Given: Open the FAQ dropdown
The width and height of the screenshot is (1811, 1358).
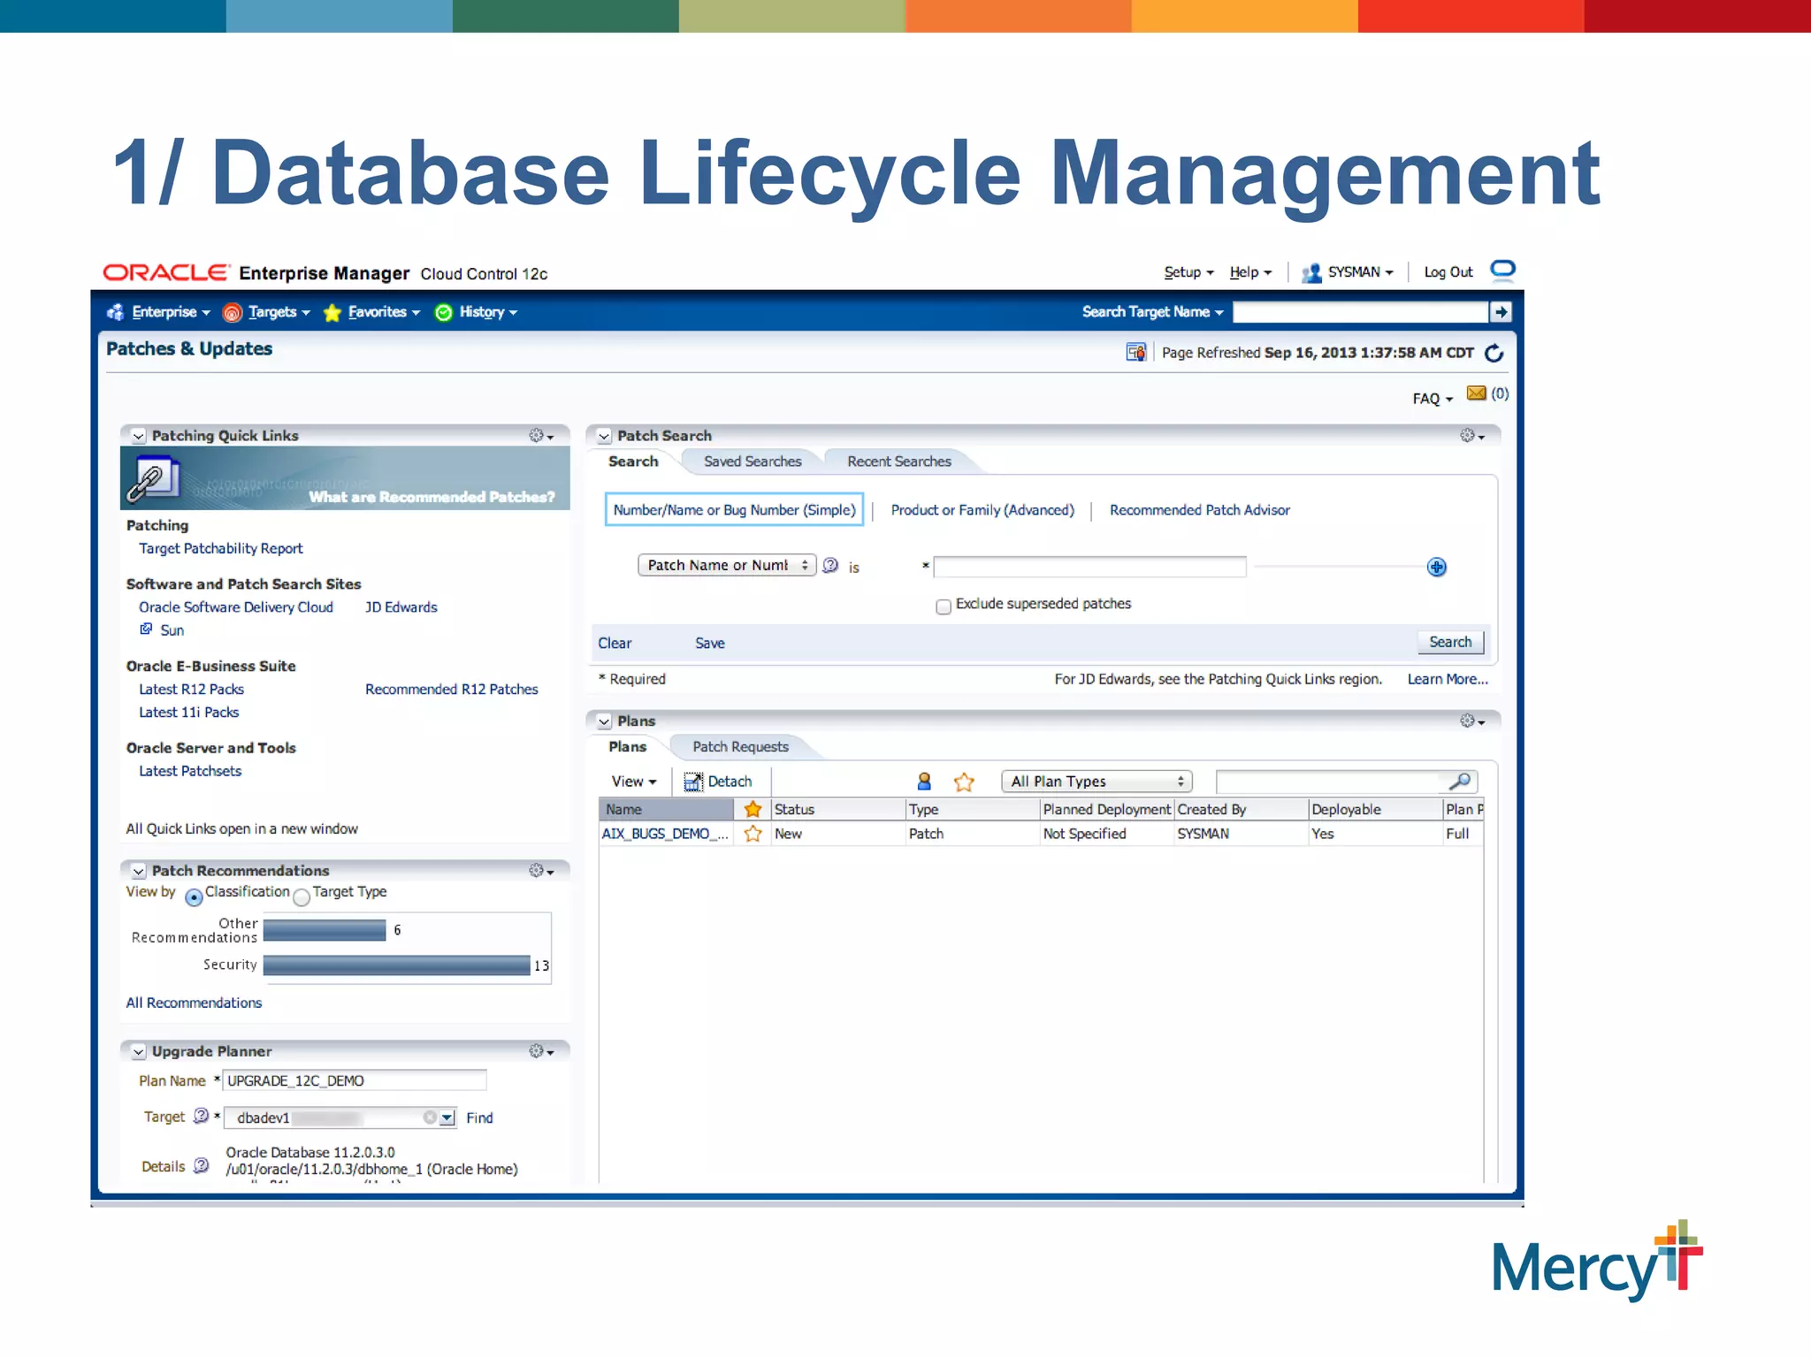Looking at the screenshot, I should pyautogui.click(x=1433, y=399).
